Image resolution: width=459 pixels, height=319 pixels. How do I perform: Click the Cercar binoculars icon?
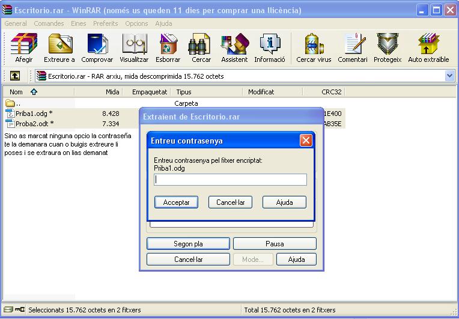pos(199,44)
